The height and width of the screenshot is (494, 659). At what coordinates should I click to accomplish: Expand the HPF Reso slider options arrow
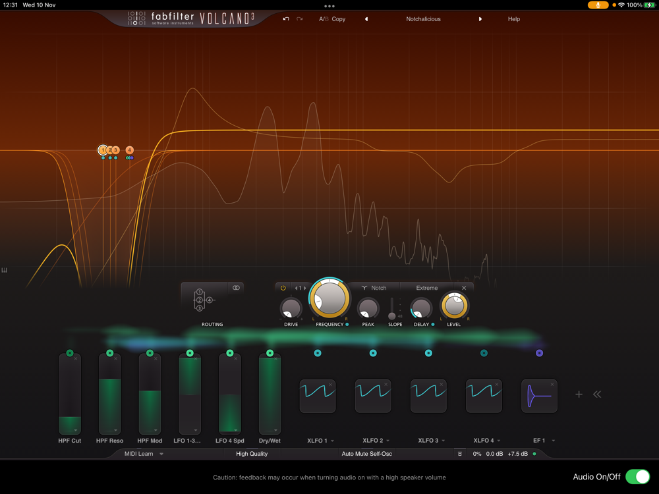[x=115, y=430]
